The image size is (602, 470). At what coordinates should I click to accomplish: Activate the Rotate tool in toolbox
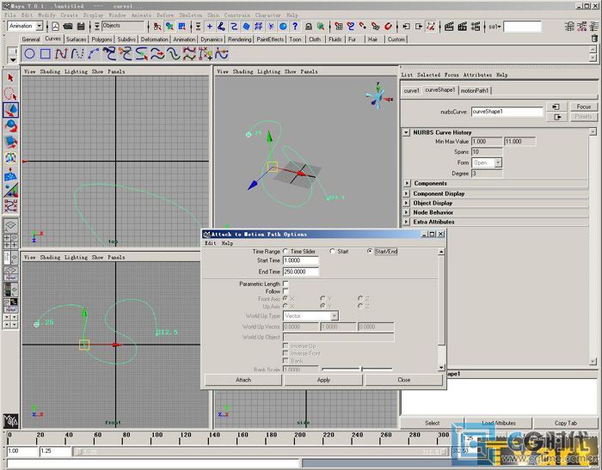(x=10, y=125)
